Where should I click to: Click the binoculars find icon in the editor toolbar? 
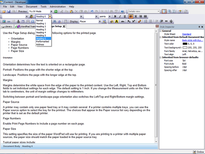point(55,21)
